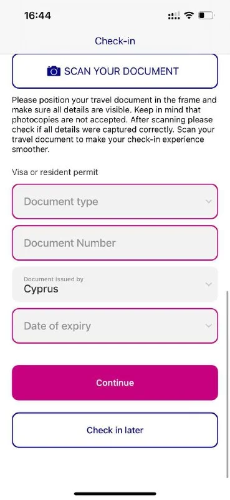Screen dimensions: 230x500
Task: Tap the magenta Continue button
Action: 115,382
